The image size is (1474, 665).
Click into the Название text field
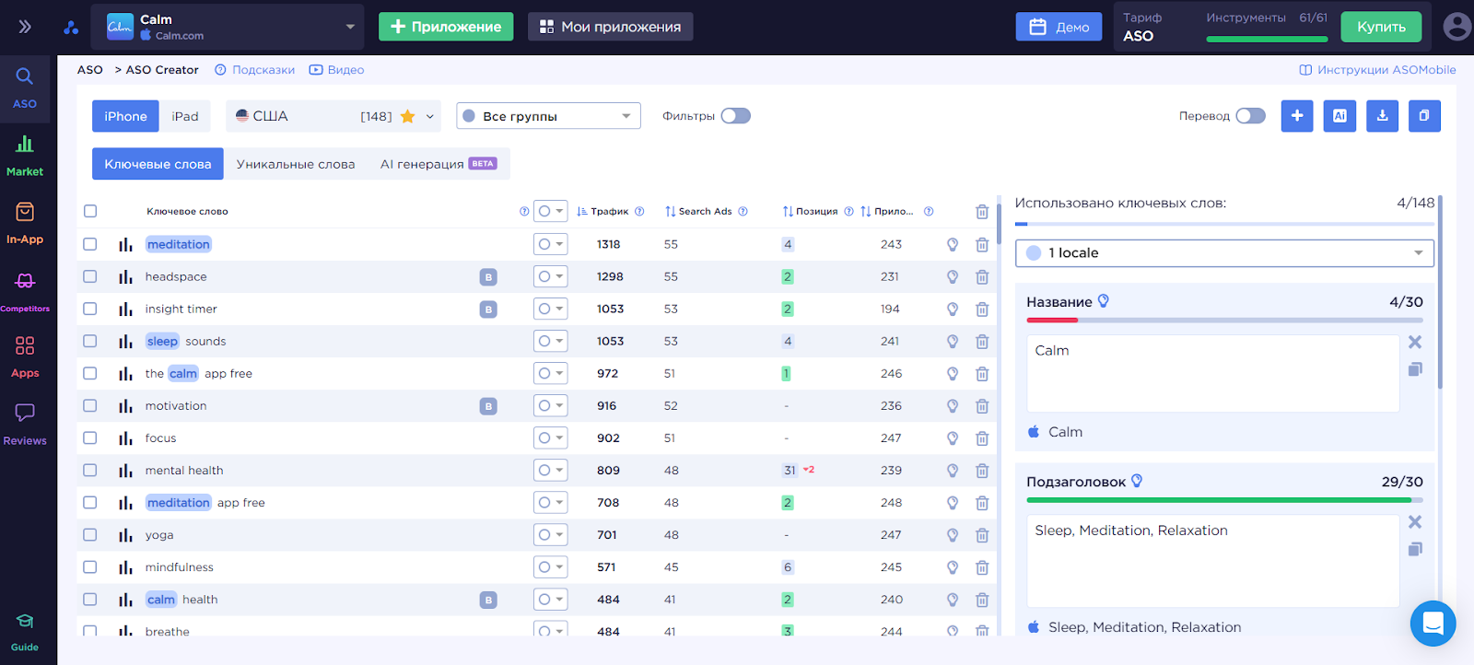click(x=1212, y=373)
